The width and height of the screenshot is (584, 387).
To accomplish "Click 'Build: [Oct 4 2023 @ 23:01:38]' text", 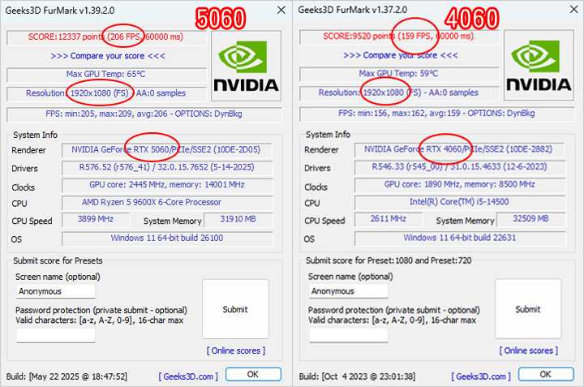I will click(357, 376).
